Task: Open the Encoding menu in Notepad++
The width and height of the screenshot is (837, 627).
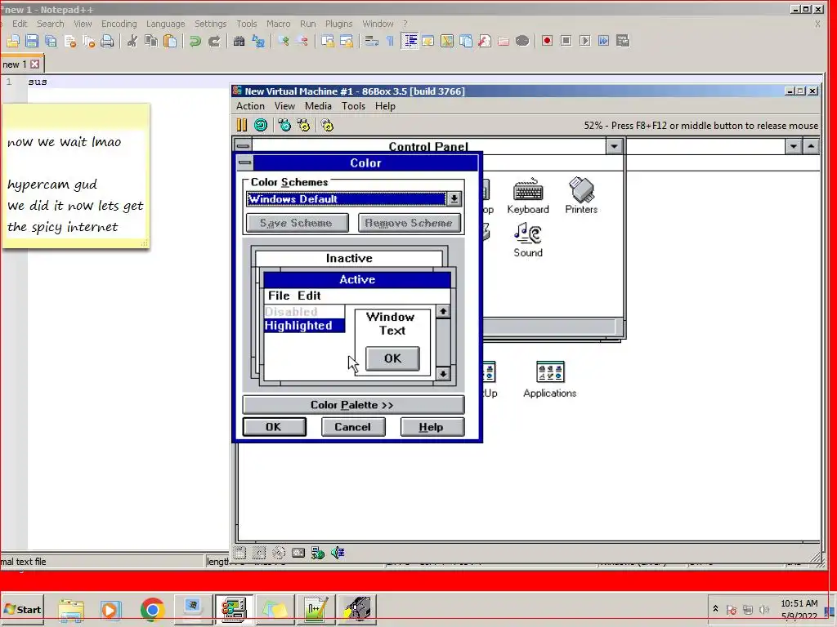Action: [119, 24]
